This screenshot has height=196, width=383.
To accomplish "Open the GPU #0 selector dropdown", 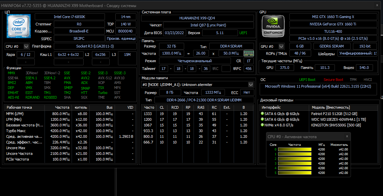I will 281,46.
